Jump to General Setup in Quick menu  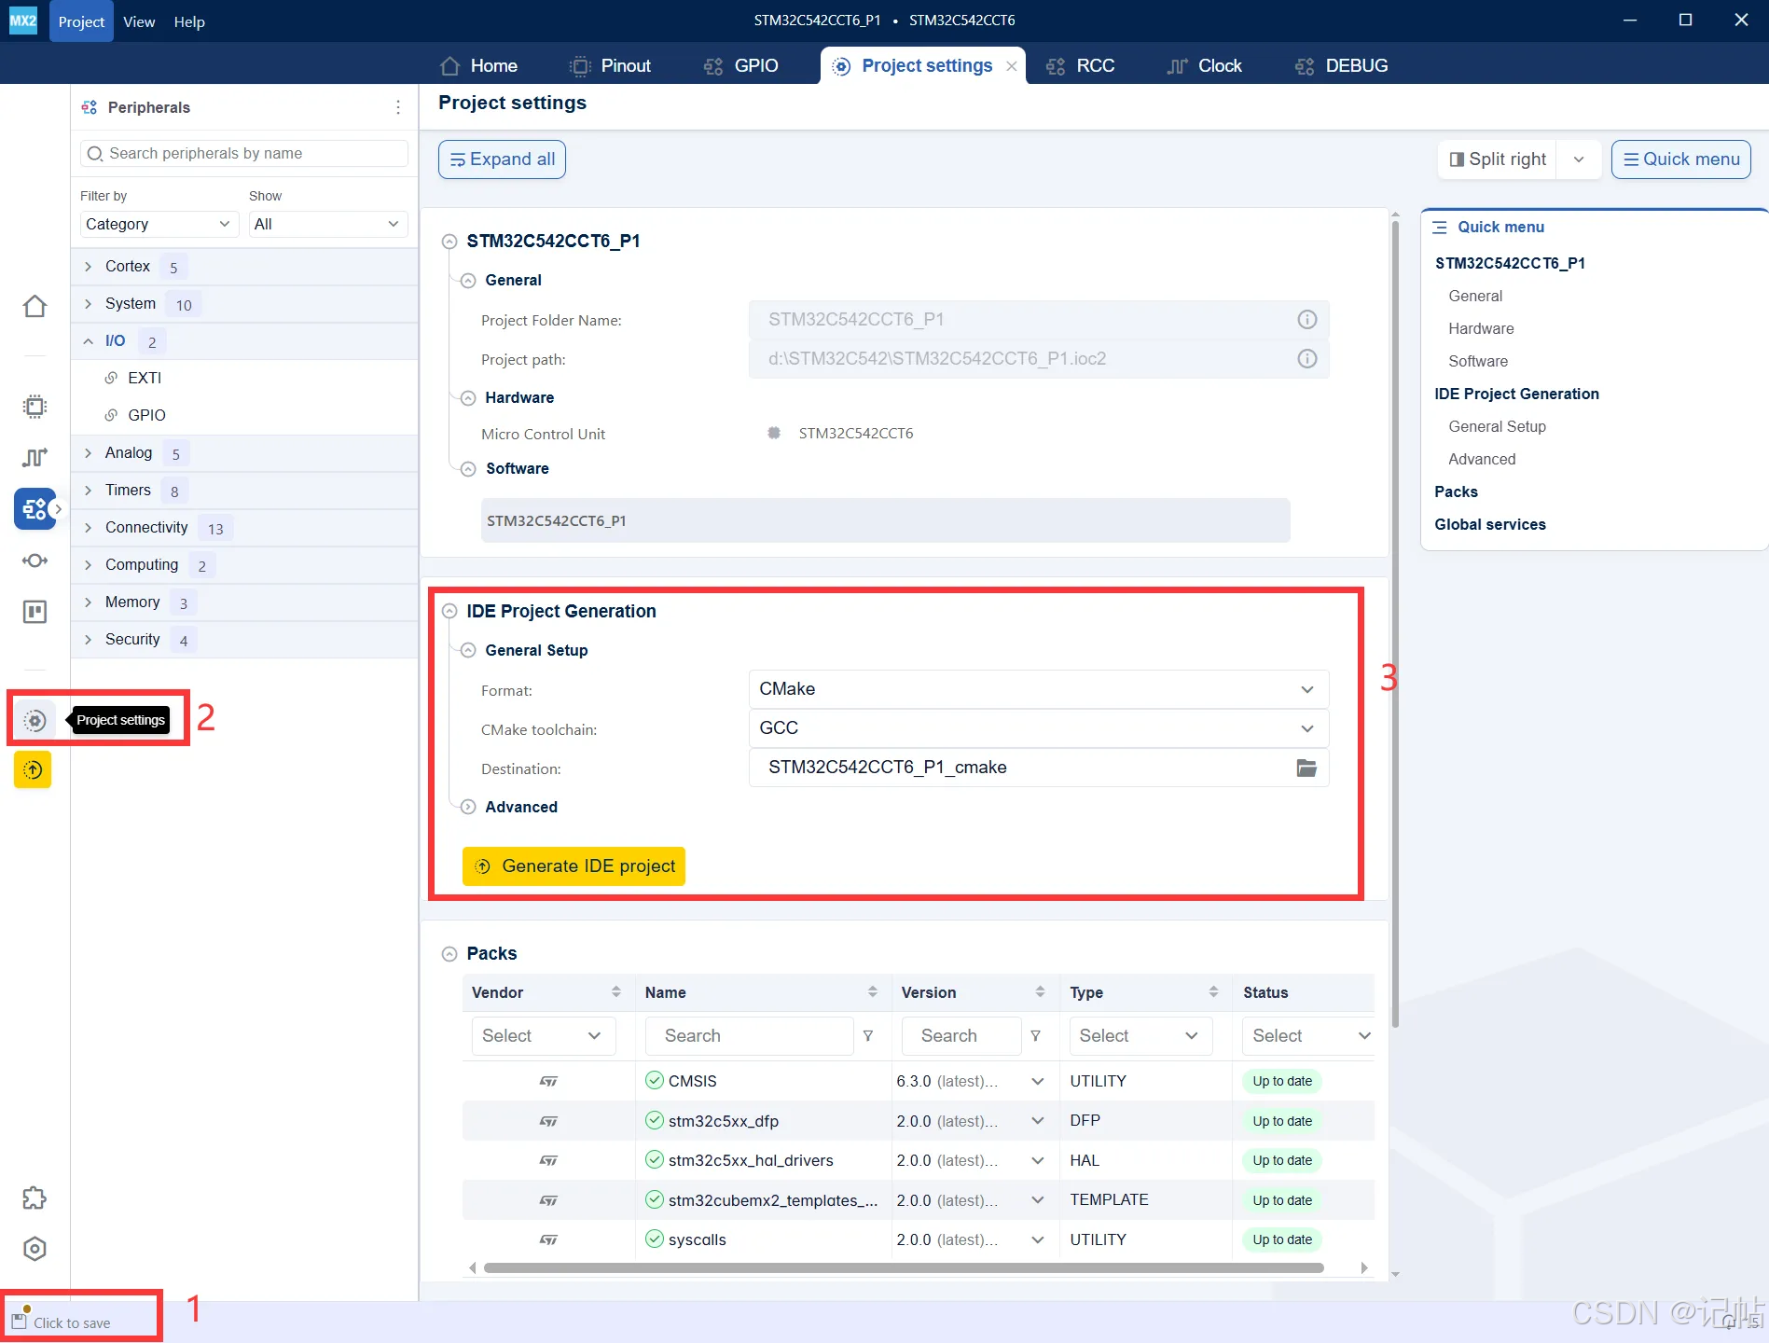1497,426
